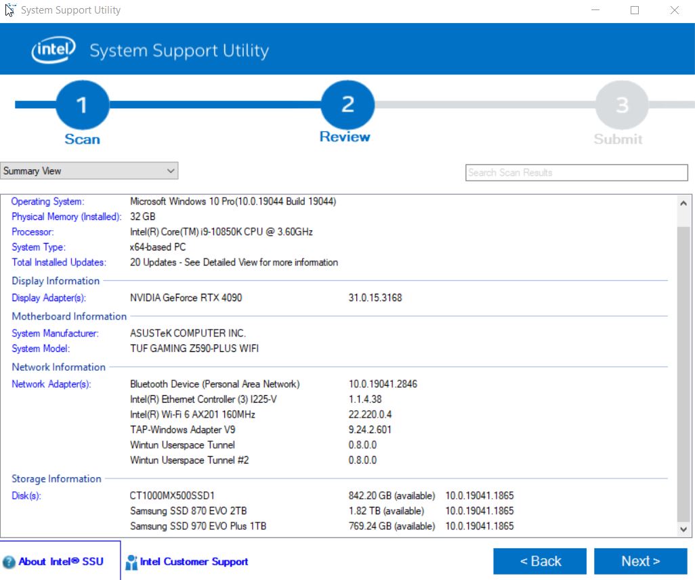This screenshot has height=580, width=695.
Task: Click the support person icon near Intel Customer Support
Action: 131,561
